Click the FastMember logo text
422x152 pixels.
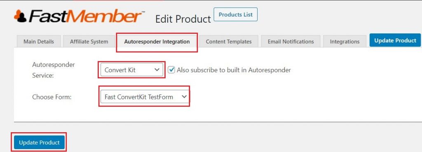click(85, 16)
